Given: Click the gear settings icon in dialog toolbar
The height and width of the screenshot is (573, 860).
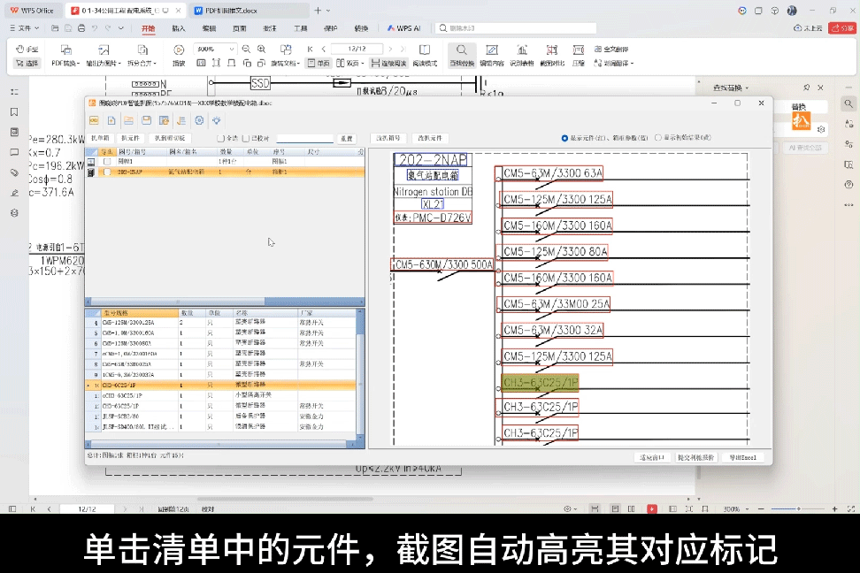Looking at the screenshot, I should click(199, 120).
